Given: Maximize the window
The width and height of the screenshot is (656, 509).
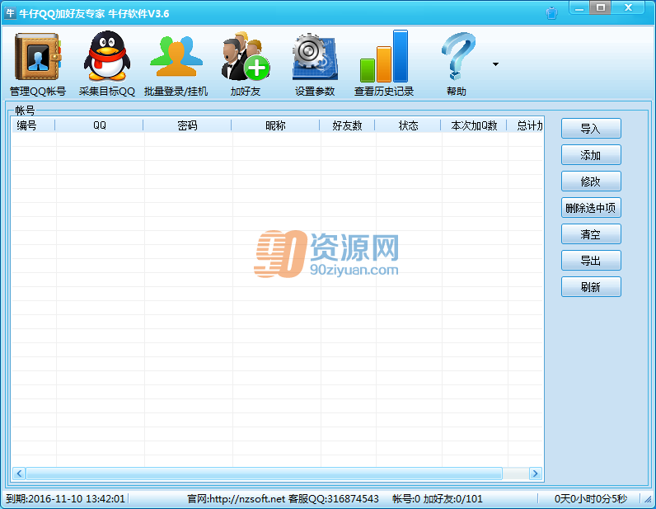Looking at the screenshot, I should pos(601,8).
